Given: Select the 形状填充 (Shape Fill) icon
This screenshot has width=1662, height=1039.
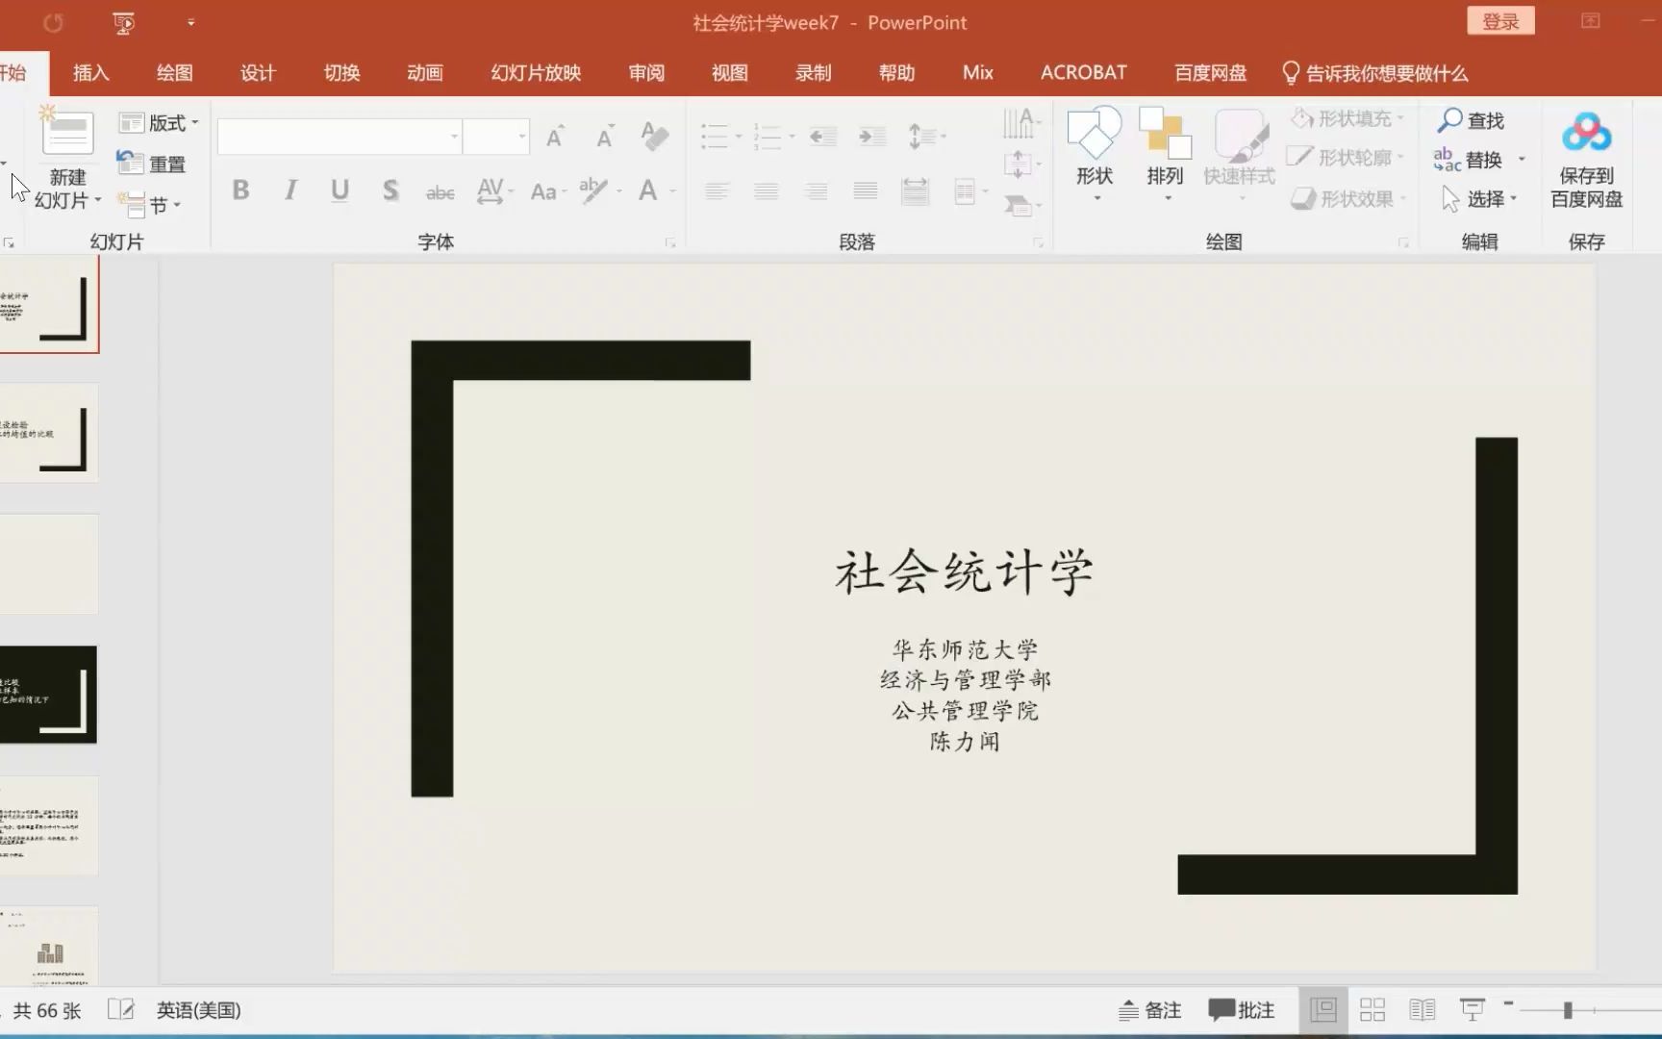Looking at the screenshot, I should 1346,117.
